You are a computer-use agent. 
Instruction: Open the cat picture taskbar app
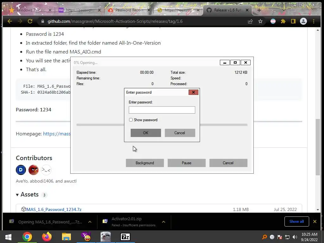tap(106, 237)
